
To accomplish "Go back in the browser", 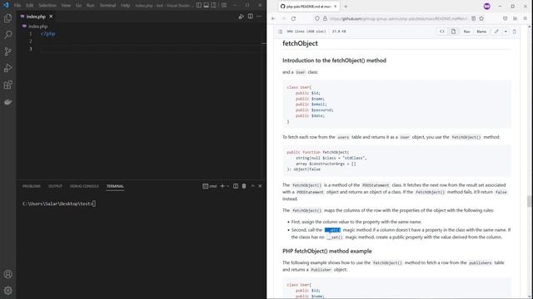I will point(274,18).
